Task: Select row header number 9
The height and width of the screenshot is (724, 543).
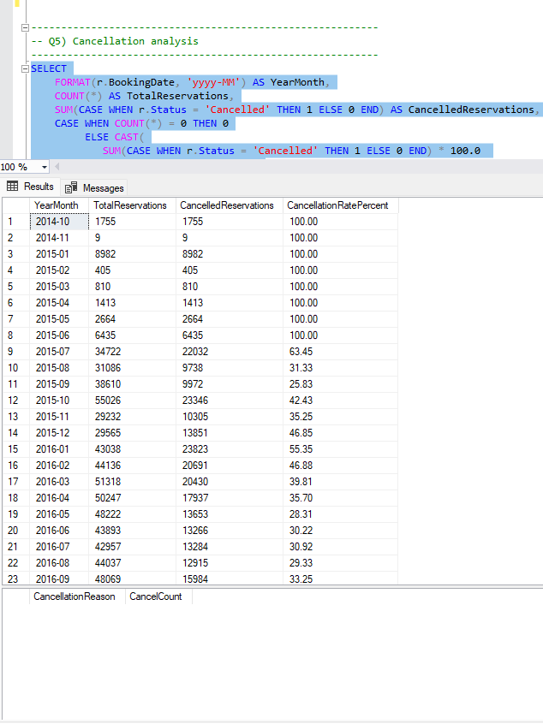Action: click(x=16, y=352)
